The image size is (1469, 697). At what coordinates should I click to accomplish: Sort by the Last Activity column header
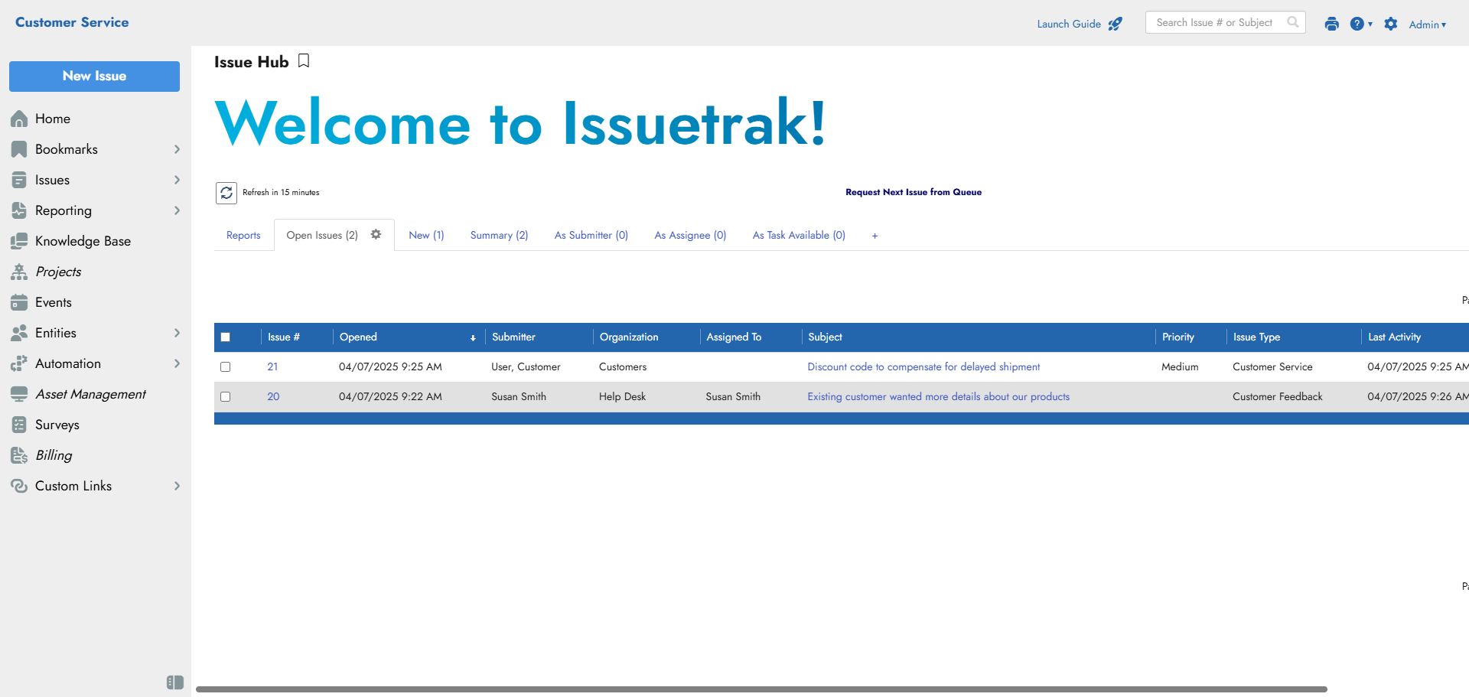coord(1394,337)
